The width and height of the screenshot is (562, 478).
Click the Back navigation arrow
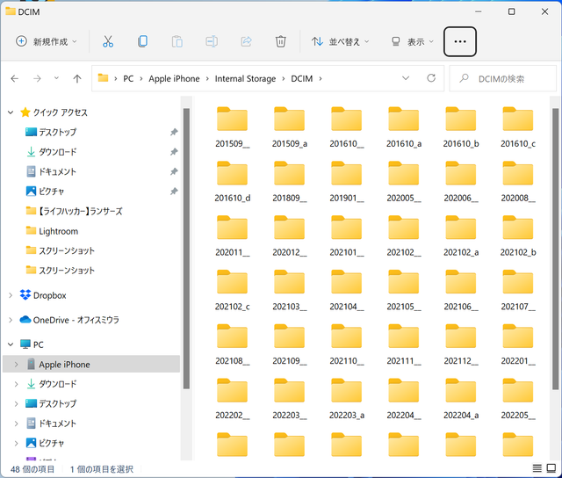[x=14, y=78]
